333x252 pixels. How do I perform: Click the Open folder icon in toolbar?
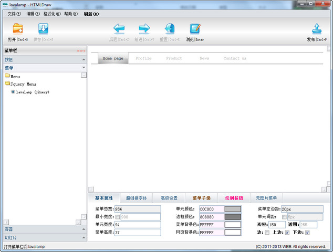tap(18, 29)
